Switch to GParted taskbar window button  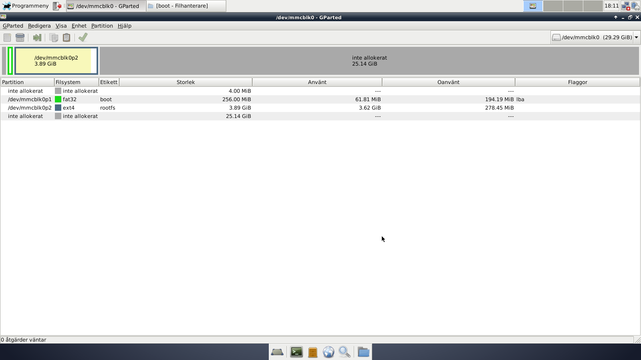coord(106,6)
